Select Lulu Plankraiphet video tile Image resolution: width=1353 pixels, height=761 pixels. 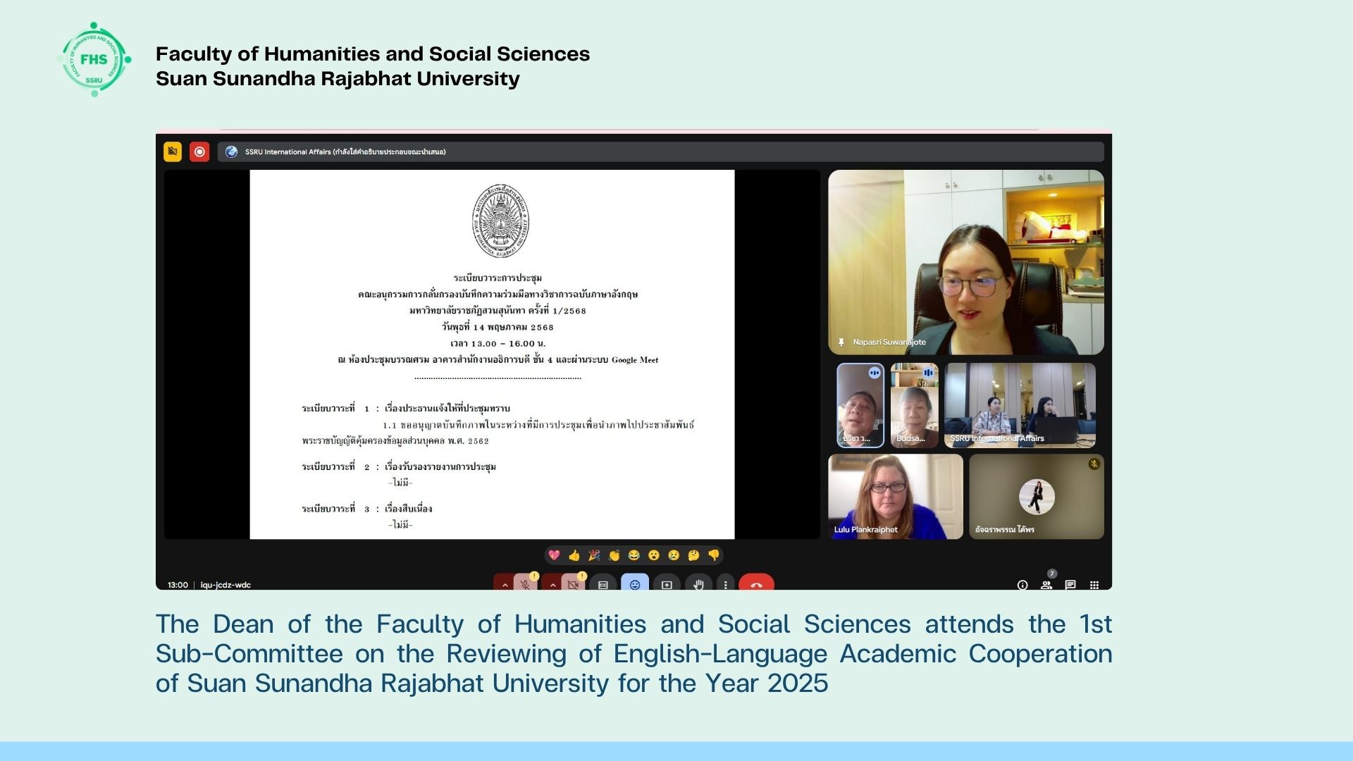coord(895,497)
